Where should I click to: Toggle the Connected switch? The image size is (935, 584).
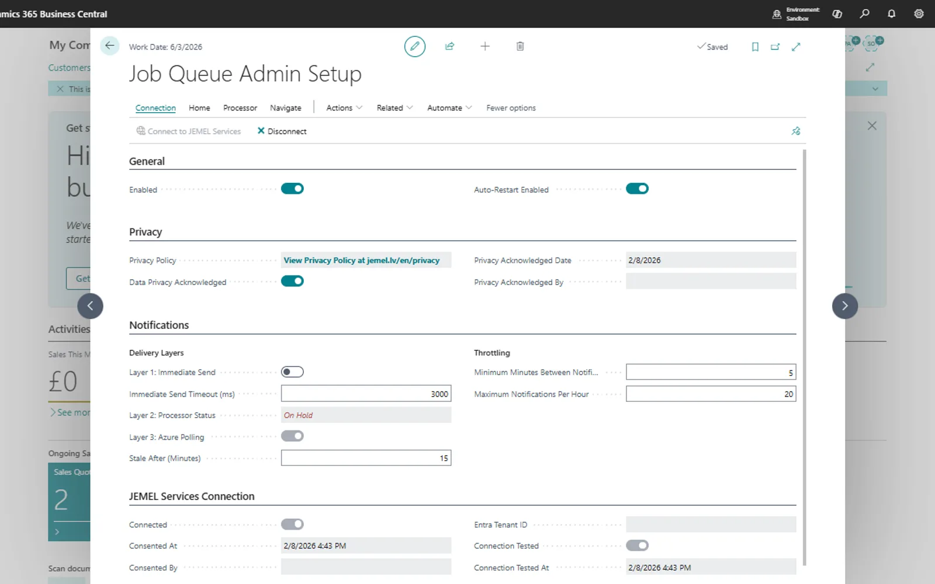click(x=292, y=524)
